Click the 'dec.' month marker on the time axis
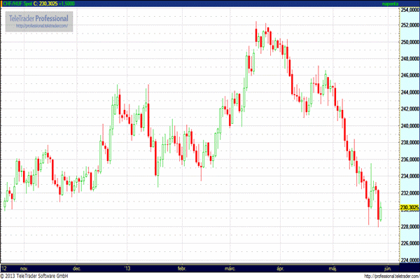This screenshot has width=420, height=280. point(77,268)
